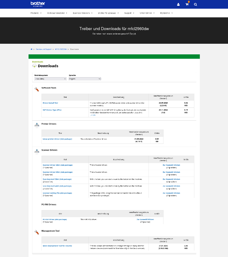228x257 pixels.
Task: Click Zur Auswahl klicken for Scanner Setting file
Action: coord(171,193)
